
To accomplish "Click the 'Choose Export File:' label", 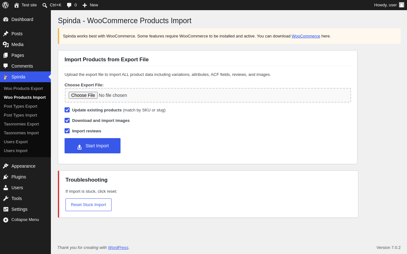I will 84,85.
